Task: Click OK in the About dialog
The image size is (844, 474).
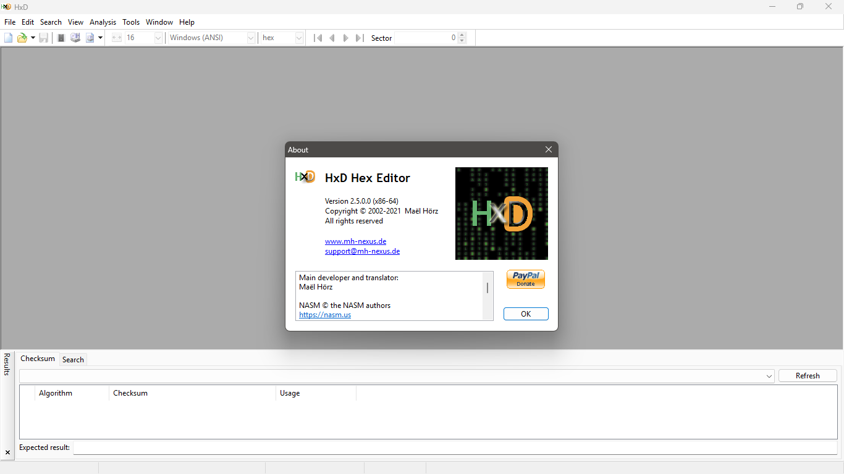Action: tap(526, 314)
